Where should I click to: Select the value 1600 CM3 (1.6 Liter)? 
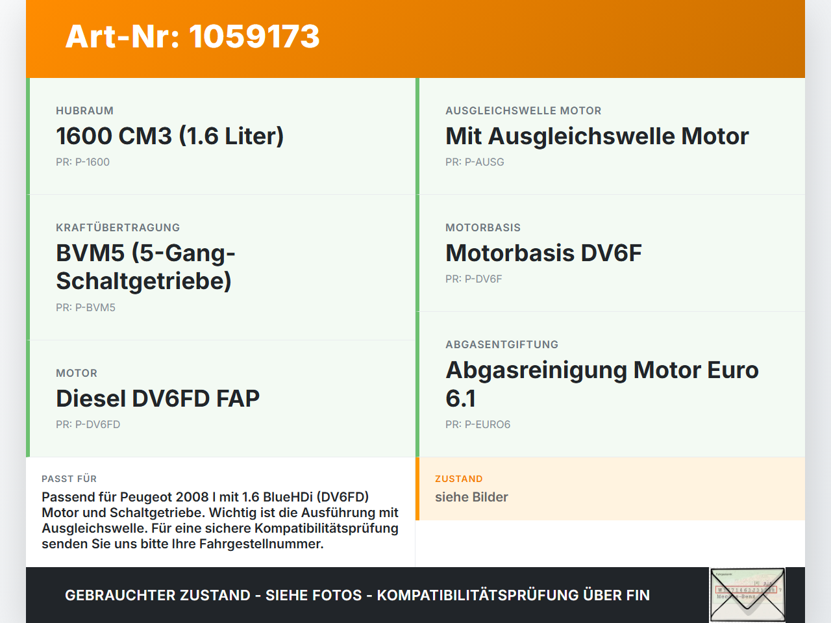pyautogui.click(x=170, y=136)
